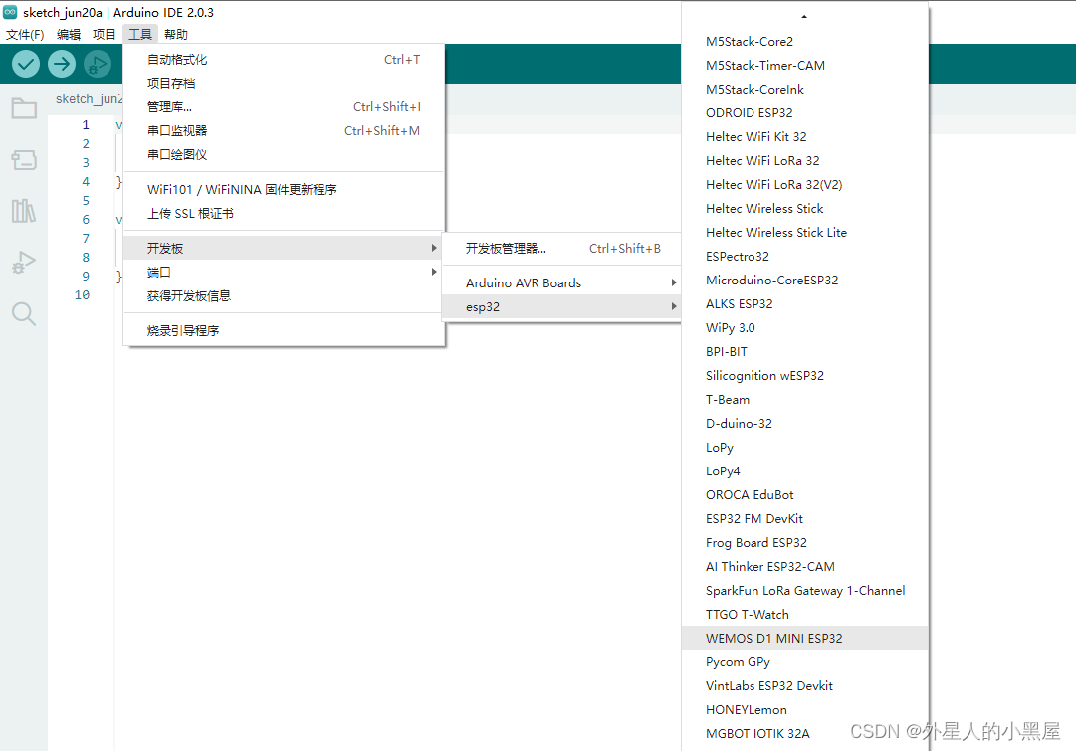The image size is (1076, 751).
Task: Open the 帮助 menu
Action: 176,34
